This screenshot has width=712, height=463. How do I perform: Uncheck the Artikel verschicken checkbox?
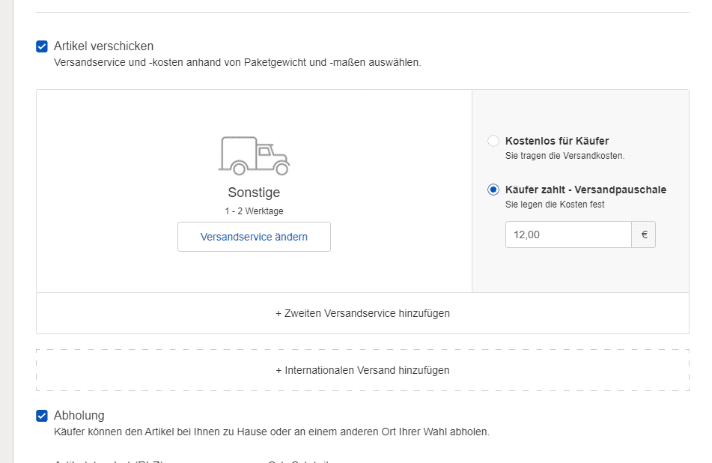tap(42, 46)
